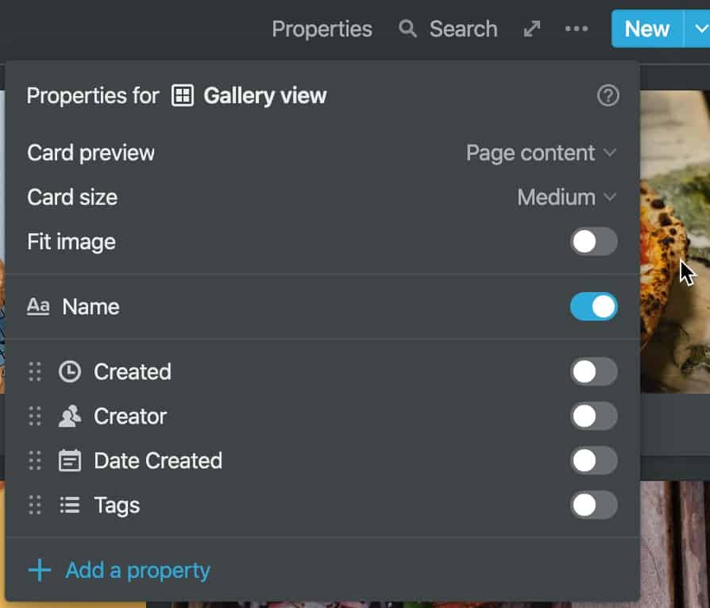The image size is (710, 608).
Task: Expand the arrow next to New button
Action: (697, 29)
